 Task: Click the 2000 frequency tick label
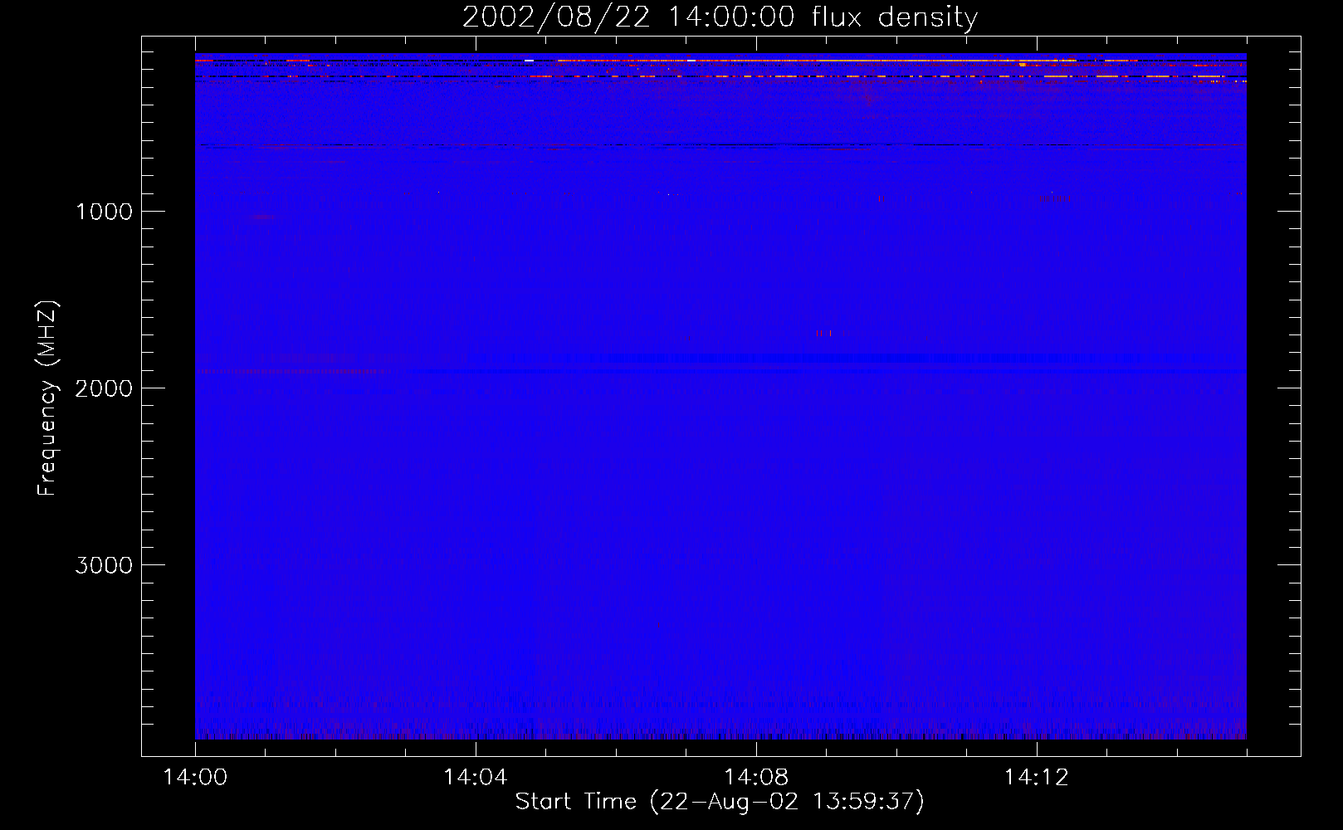click(104, 388)
